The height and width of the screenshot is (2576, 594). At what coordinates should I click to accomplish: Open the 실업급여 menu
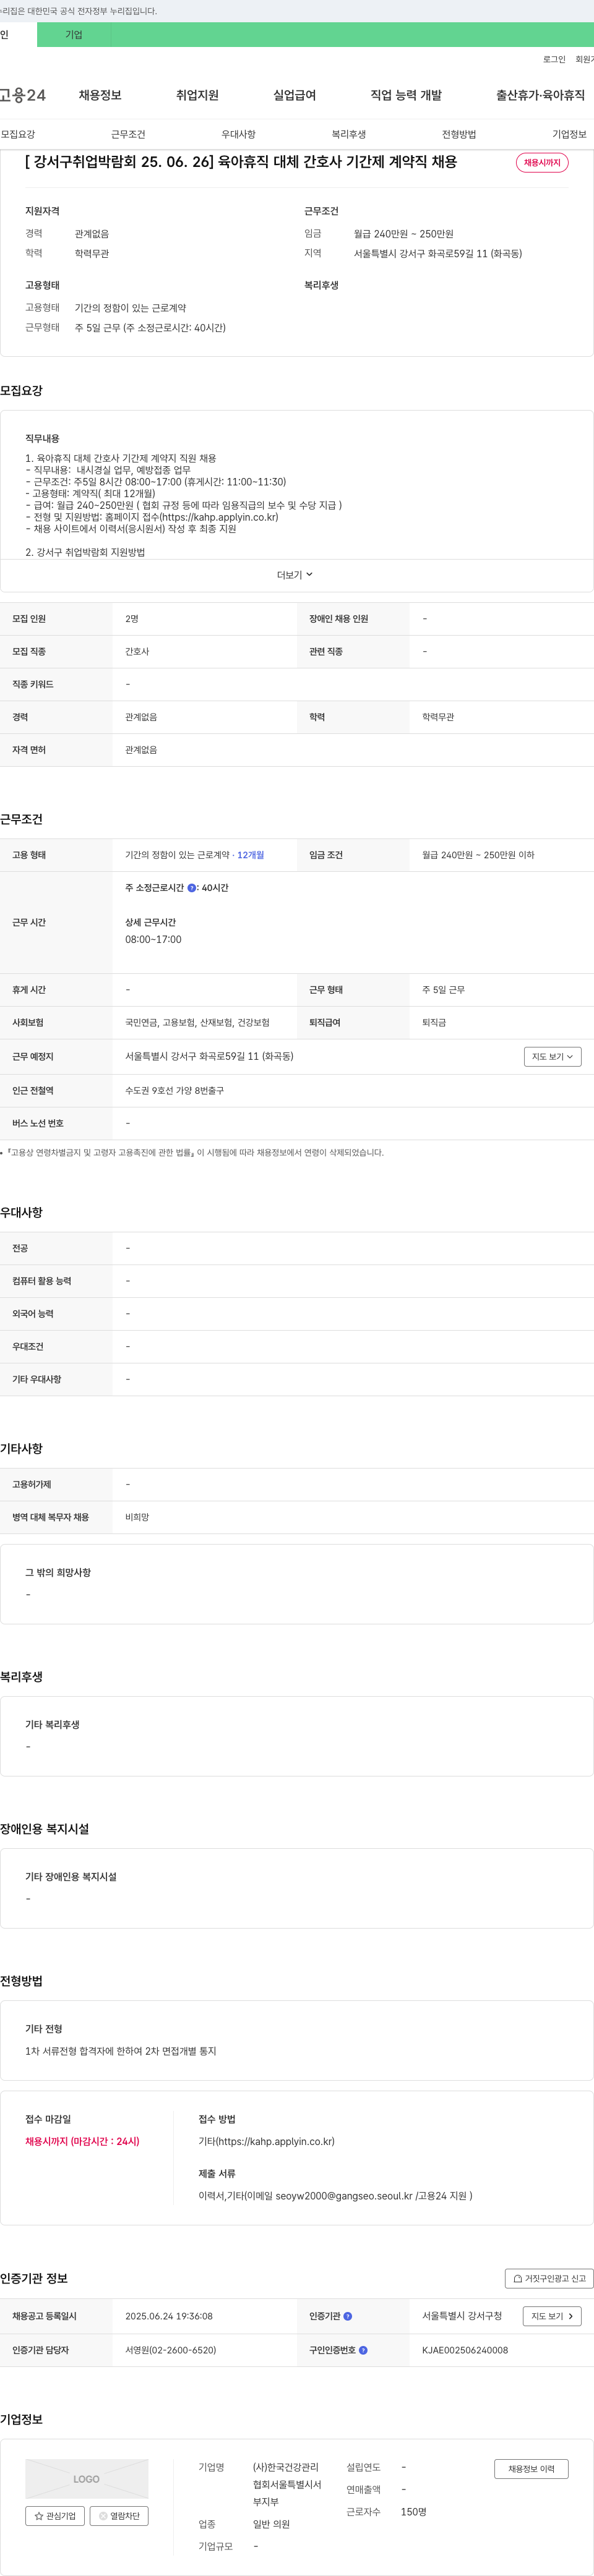(294, 95)
